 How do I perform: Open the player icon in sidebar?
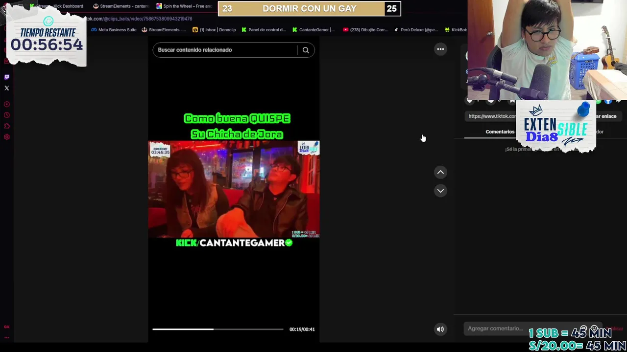[x=7, y=104]
